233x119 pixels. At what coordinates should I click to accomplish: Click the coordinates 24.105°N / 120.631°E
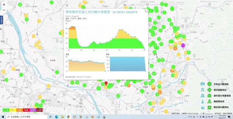click(125, 12)
